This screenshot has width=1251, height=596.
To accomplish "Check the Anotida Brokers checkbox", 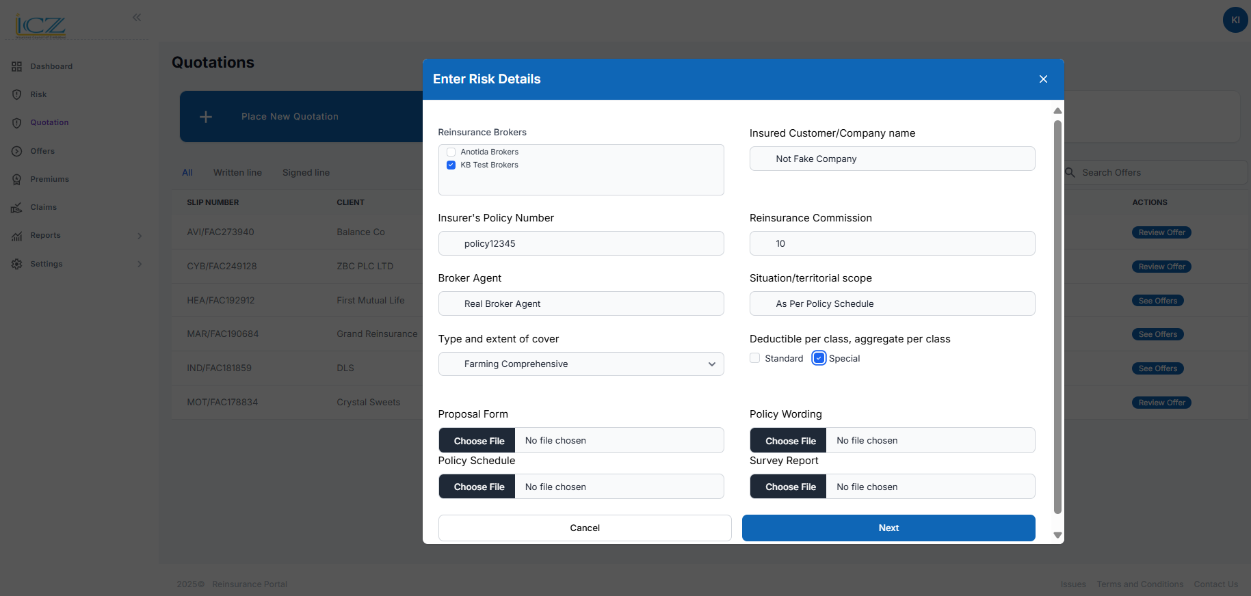I will pos(451,152).
